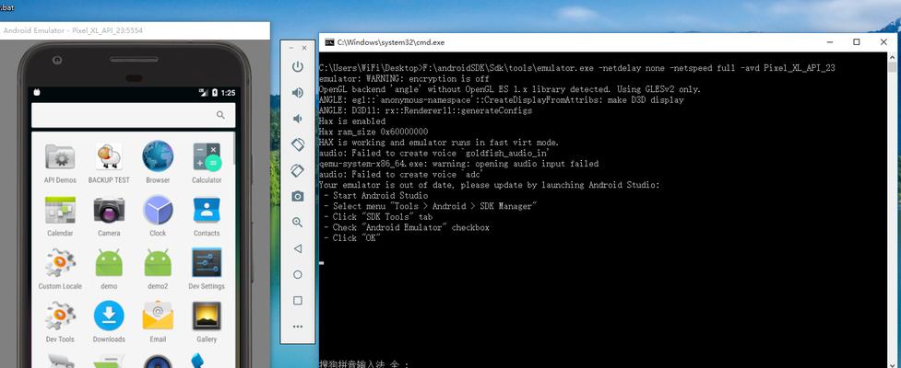Rotate the emulator left
901x368 pixels.
[297, 144]
